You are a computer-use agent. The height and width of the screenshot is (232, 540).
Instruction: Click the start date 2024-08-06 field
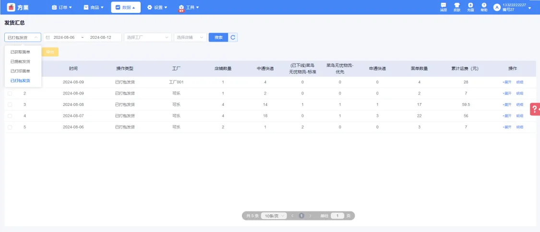pos(64,37)
